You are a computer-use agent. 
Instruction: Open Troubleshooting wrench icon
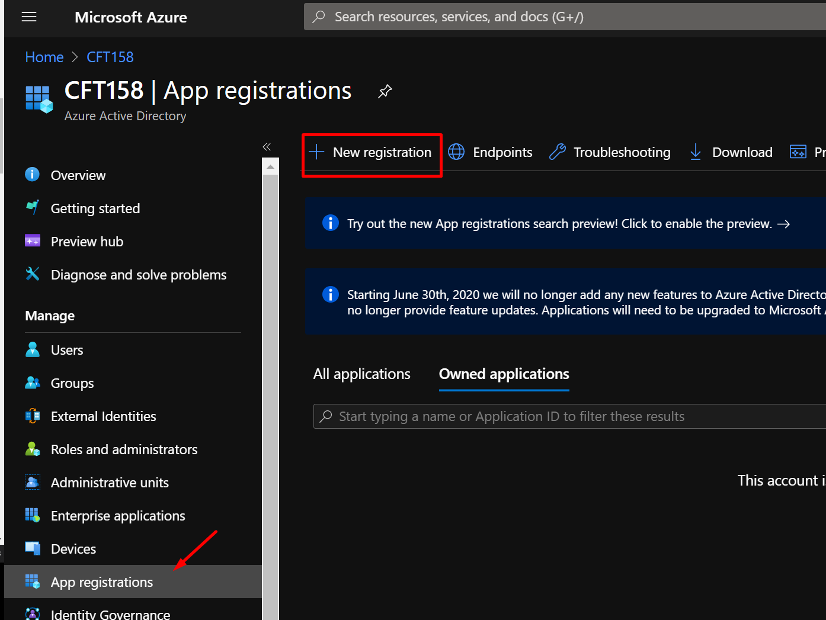(558, 152)
